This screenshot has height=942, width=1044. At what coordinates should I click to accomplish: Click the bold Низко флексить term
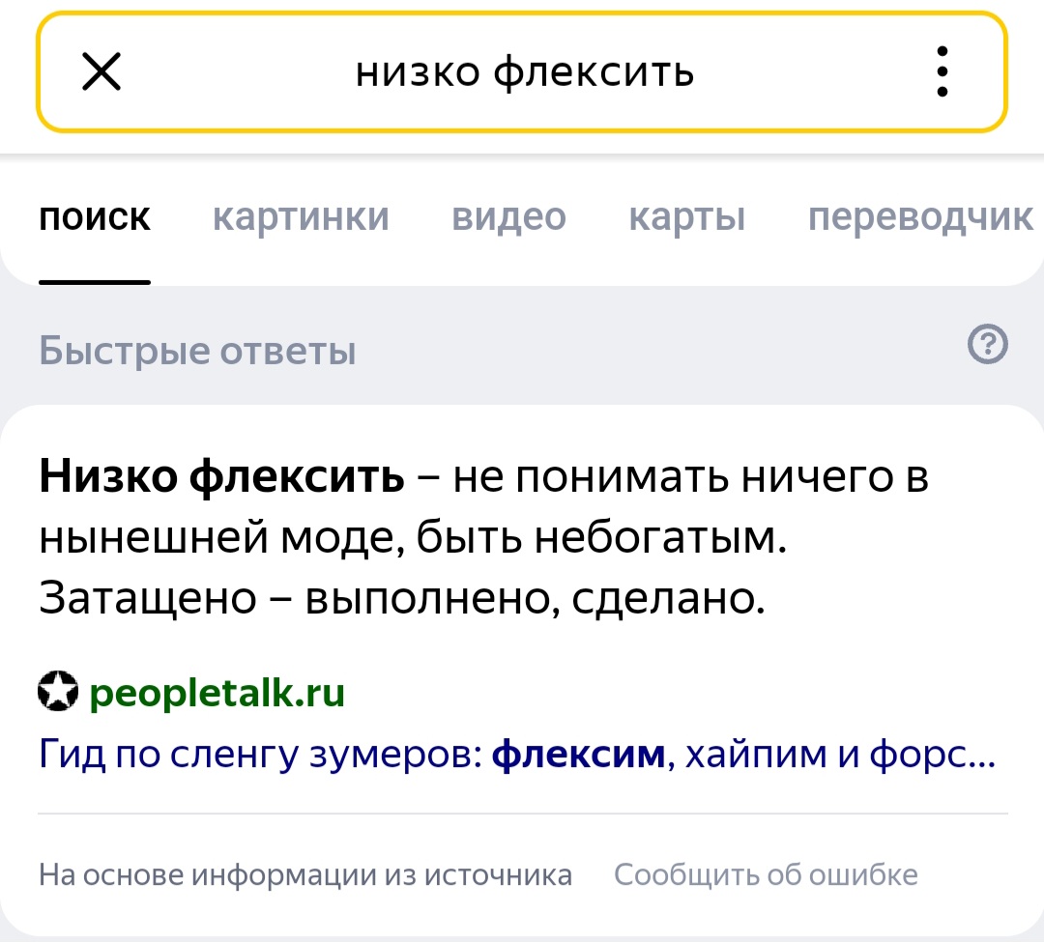point(221,475)
